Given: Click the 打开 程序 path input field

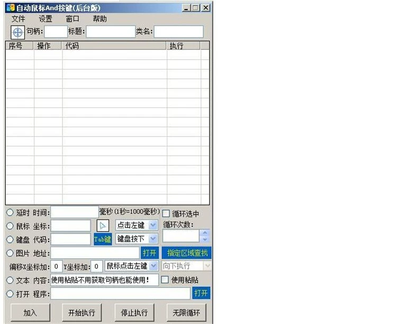Looking at the screenshot, I should tap(121, 294).
